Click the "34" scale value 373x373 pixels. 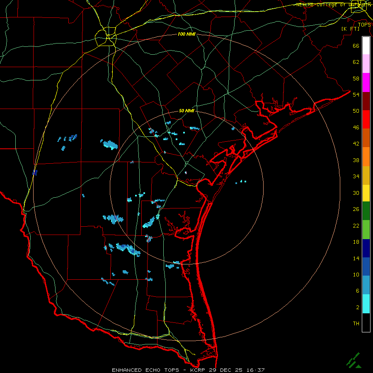click(x=356, y=176)
